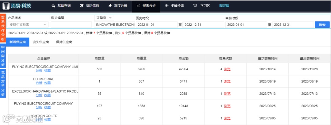Switch to the 新增供应商 tab
The height and width of the screenshot is (125, 331).
(18, 42)
